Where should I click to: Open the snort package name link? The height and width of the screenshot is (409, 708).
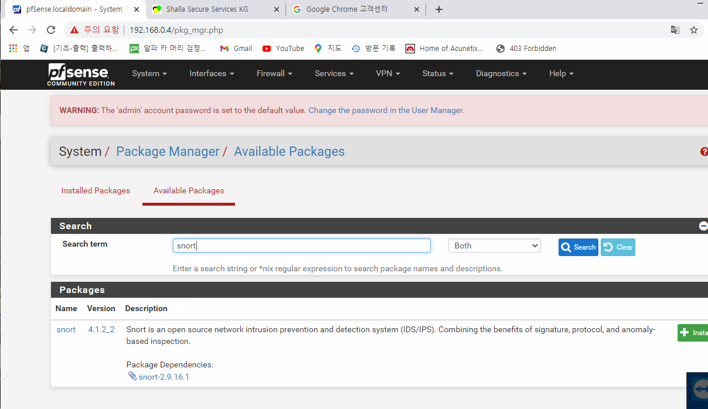click(x=66, y=329)
